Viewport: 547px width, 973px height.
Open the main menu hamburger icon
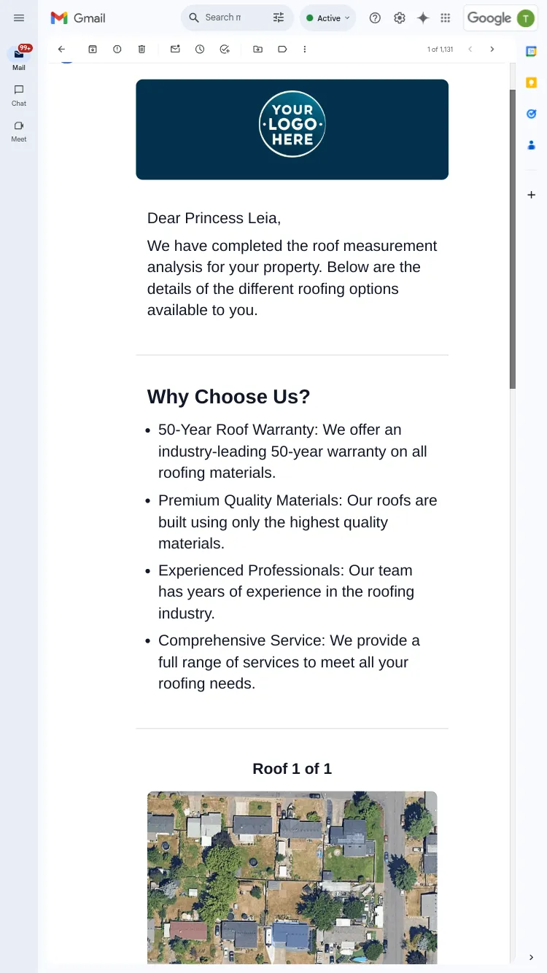point(19,18)
